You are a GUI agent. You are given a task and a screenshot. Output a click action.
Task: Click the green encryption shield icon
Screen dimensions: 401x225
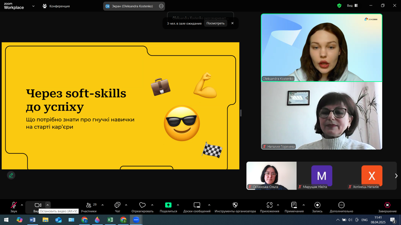pyautogui.click(x=339, y=6)
